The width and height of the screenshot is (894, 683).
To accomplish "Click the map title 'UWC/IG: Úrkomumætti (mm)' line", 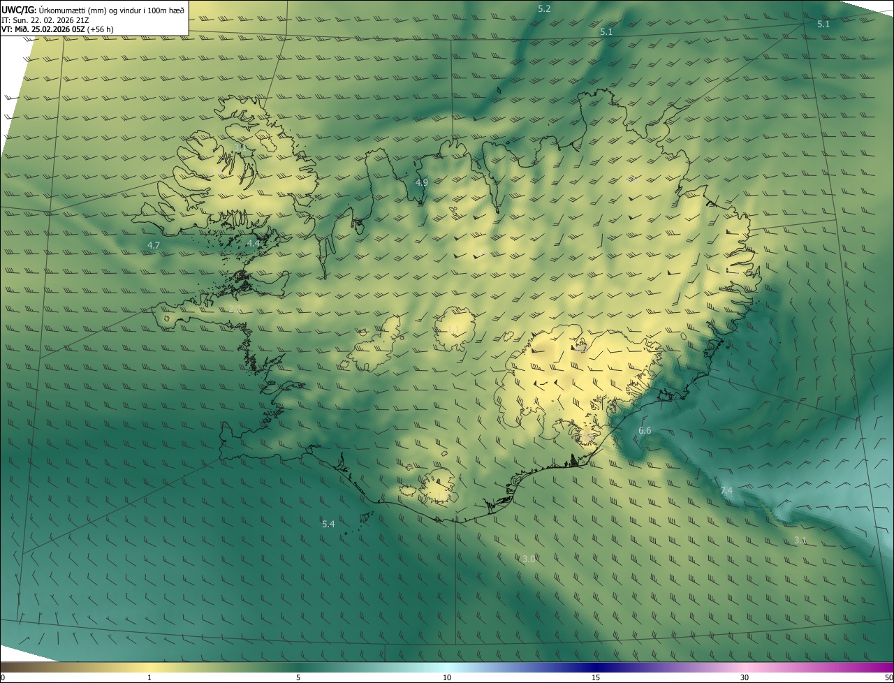I will coord(93,9).
